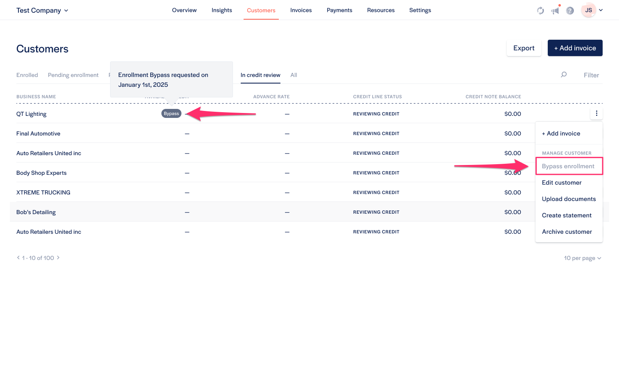The width and height of the screenshot is (619, 384).
Task: Go to previous page arrow
Action: [18, 258]
